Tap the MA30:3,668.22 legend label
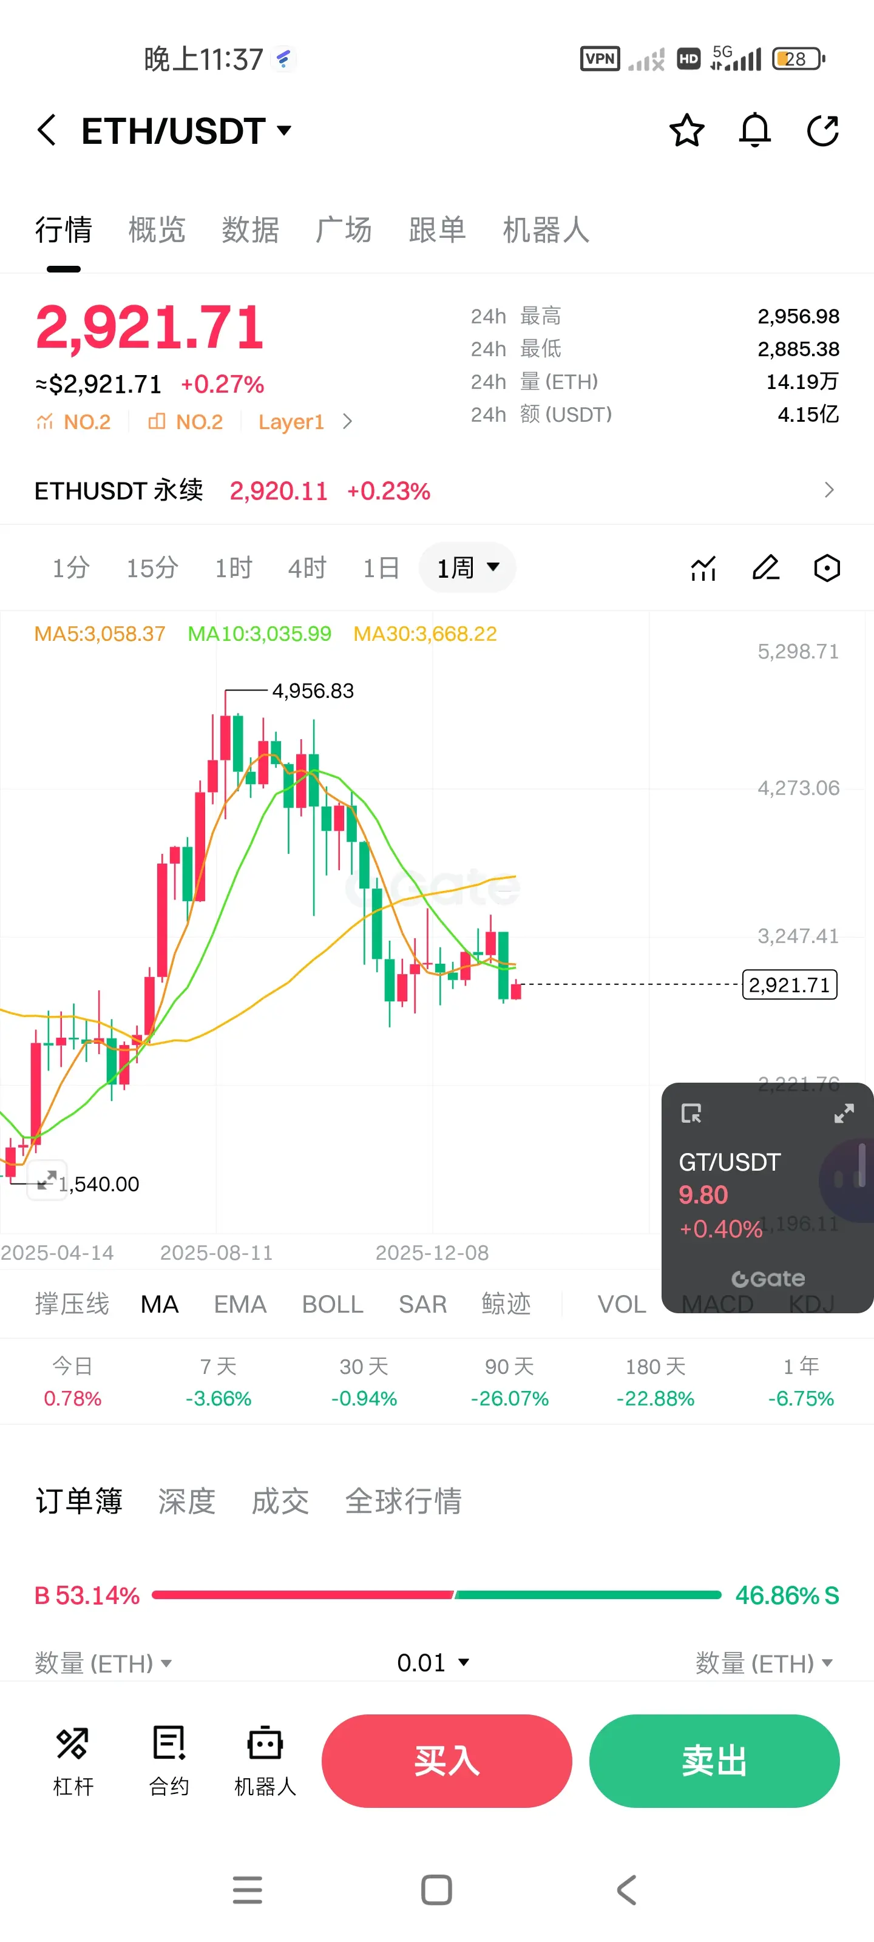Screen dimensions: 874x1942 pos(425,633)
